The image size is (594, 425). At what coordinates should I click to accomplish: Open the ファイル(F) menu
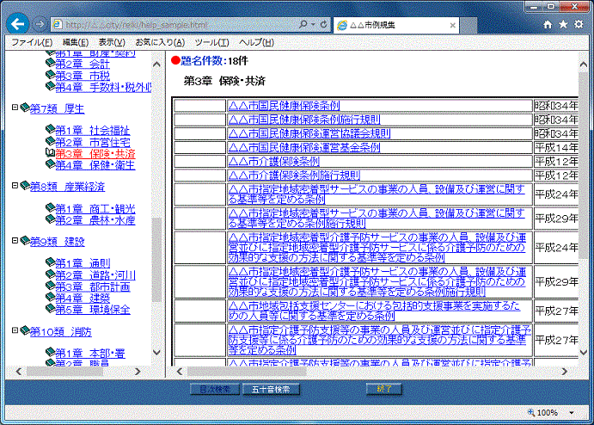click(x=31, y=42)
